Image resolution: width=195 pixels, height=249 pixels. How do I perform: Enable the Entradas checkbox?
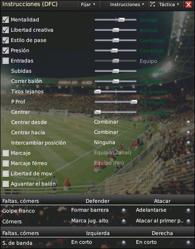pyautogui.click(x=6, y=61)
